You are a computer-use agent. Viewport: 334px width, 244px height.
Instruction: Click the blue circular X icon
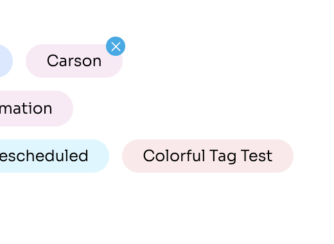[116, 46]
